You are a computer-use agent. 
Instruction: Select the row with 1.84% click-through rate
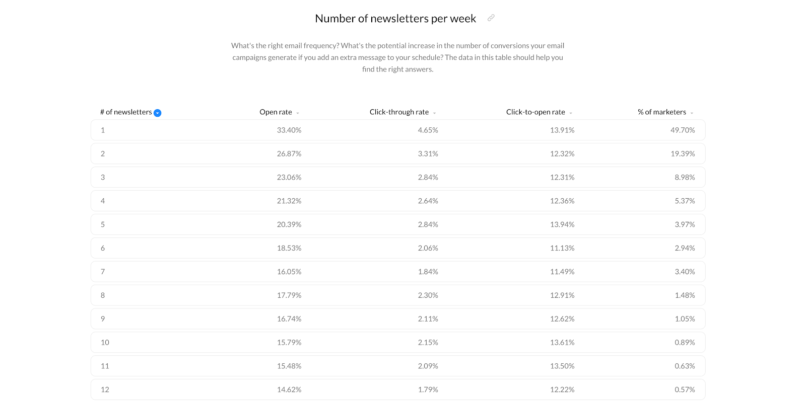(x=398, y=272)
